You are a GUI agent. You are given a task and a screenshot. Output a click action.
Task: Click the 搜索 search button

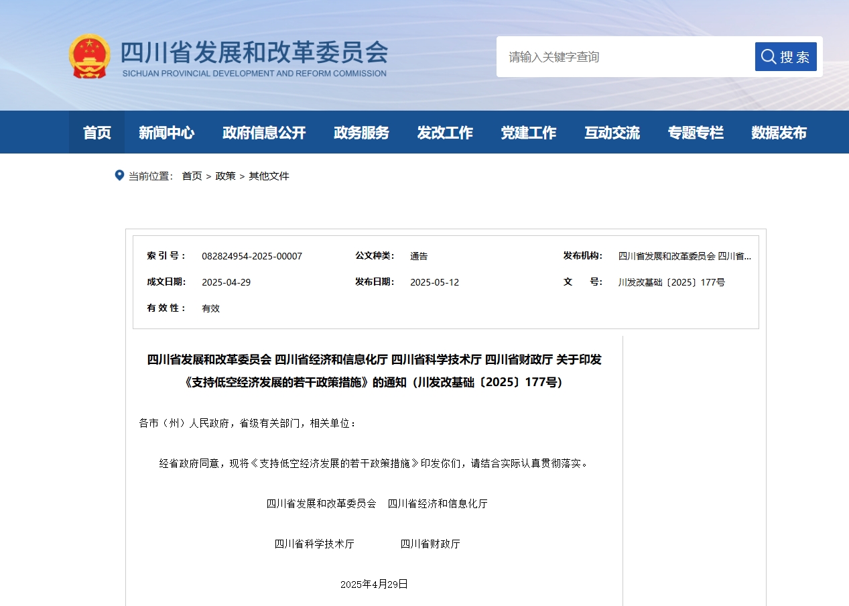tap(785, 57)
